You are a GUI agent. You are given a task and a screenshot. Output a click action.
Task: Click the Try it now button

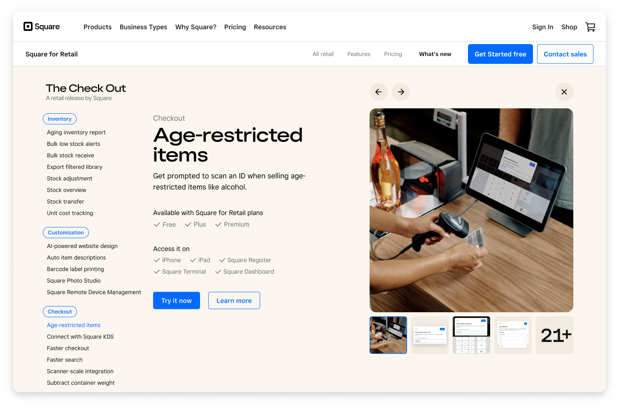[x=177, y=300]
